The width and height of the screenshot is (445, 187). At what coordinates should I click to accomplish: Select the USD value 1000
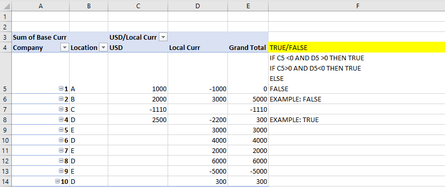[138, 73]
